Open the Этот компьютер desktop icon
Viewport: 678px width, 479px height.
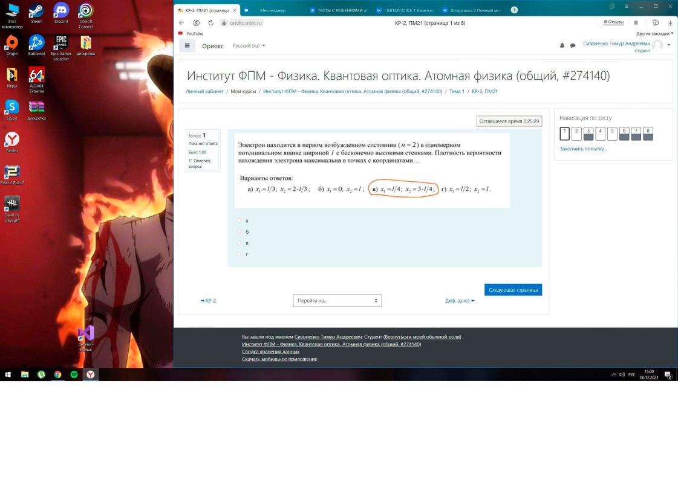(x=11, y=16)
